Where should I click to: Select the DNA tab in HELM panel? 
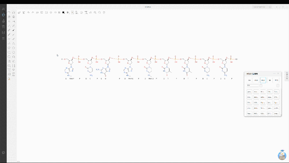click(263, 80)
